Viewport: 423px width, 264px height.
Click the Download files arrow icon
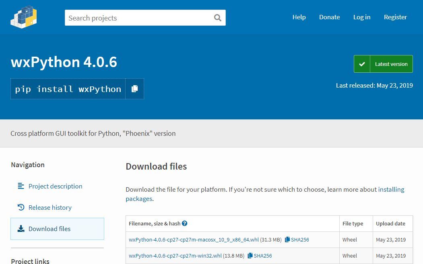tap(21, 229)
